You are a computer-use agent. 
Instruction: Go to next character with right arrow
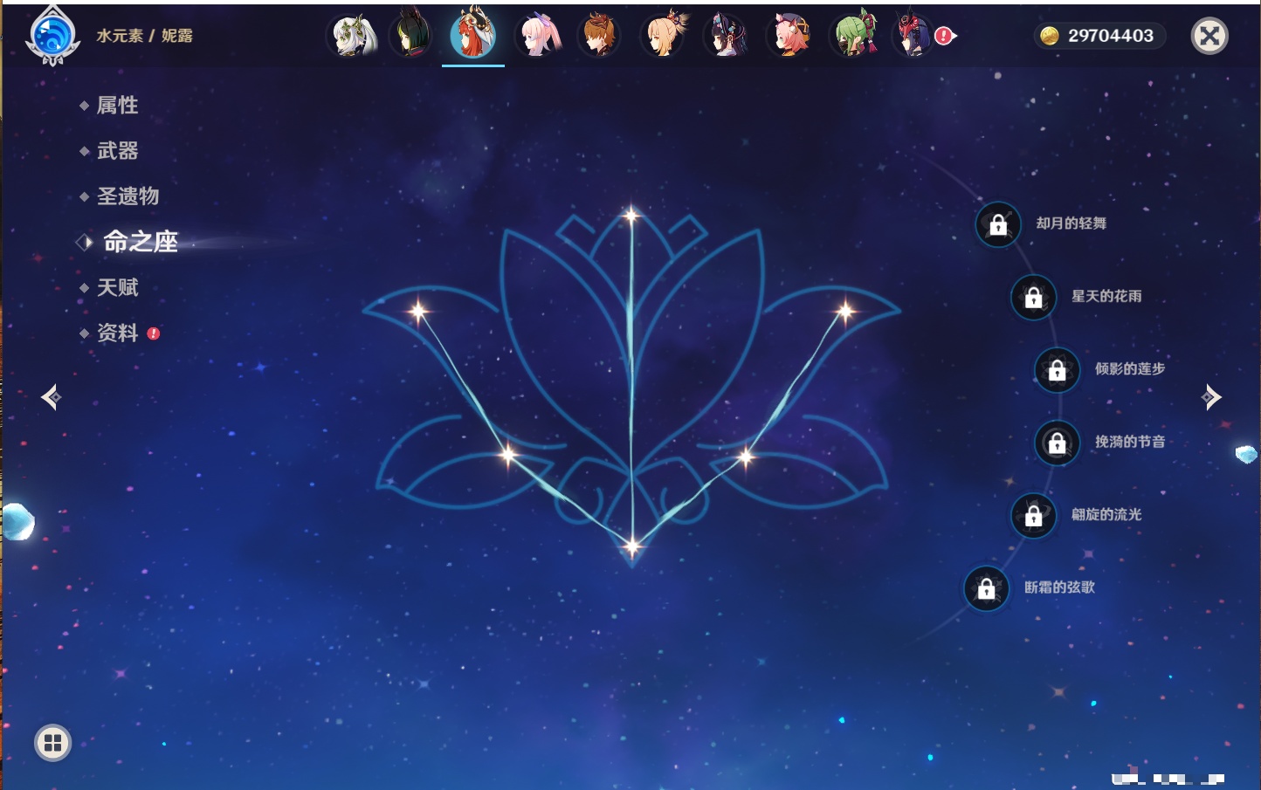point(1211,397)
